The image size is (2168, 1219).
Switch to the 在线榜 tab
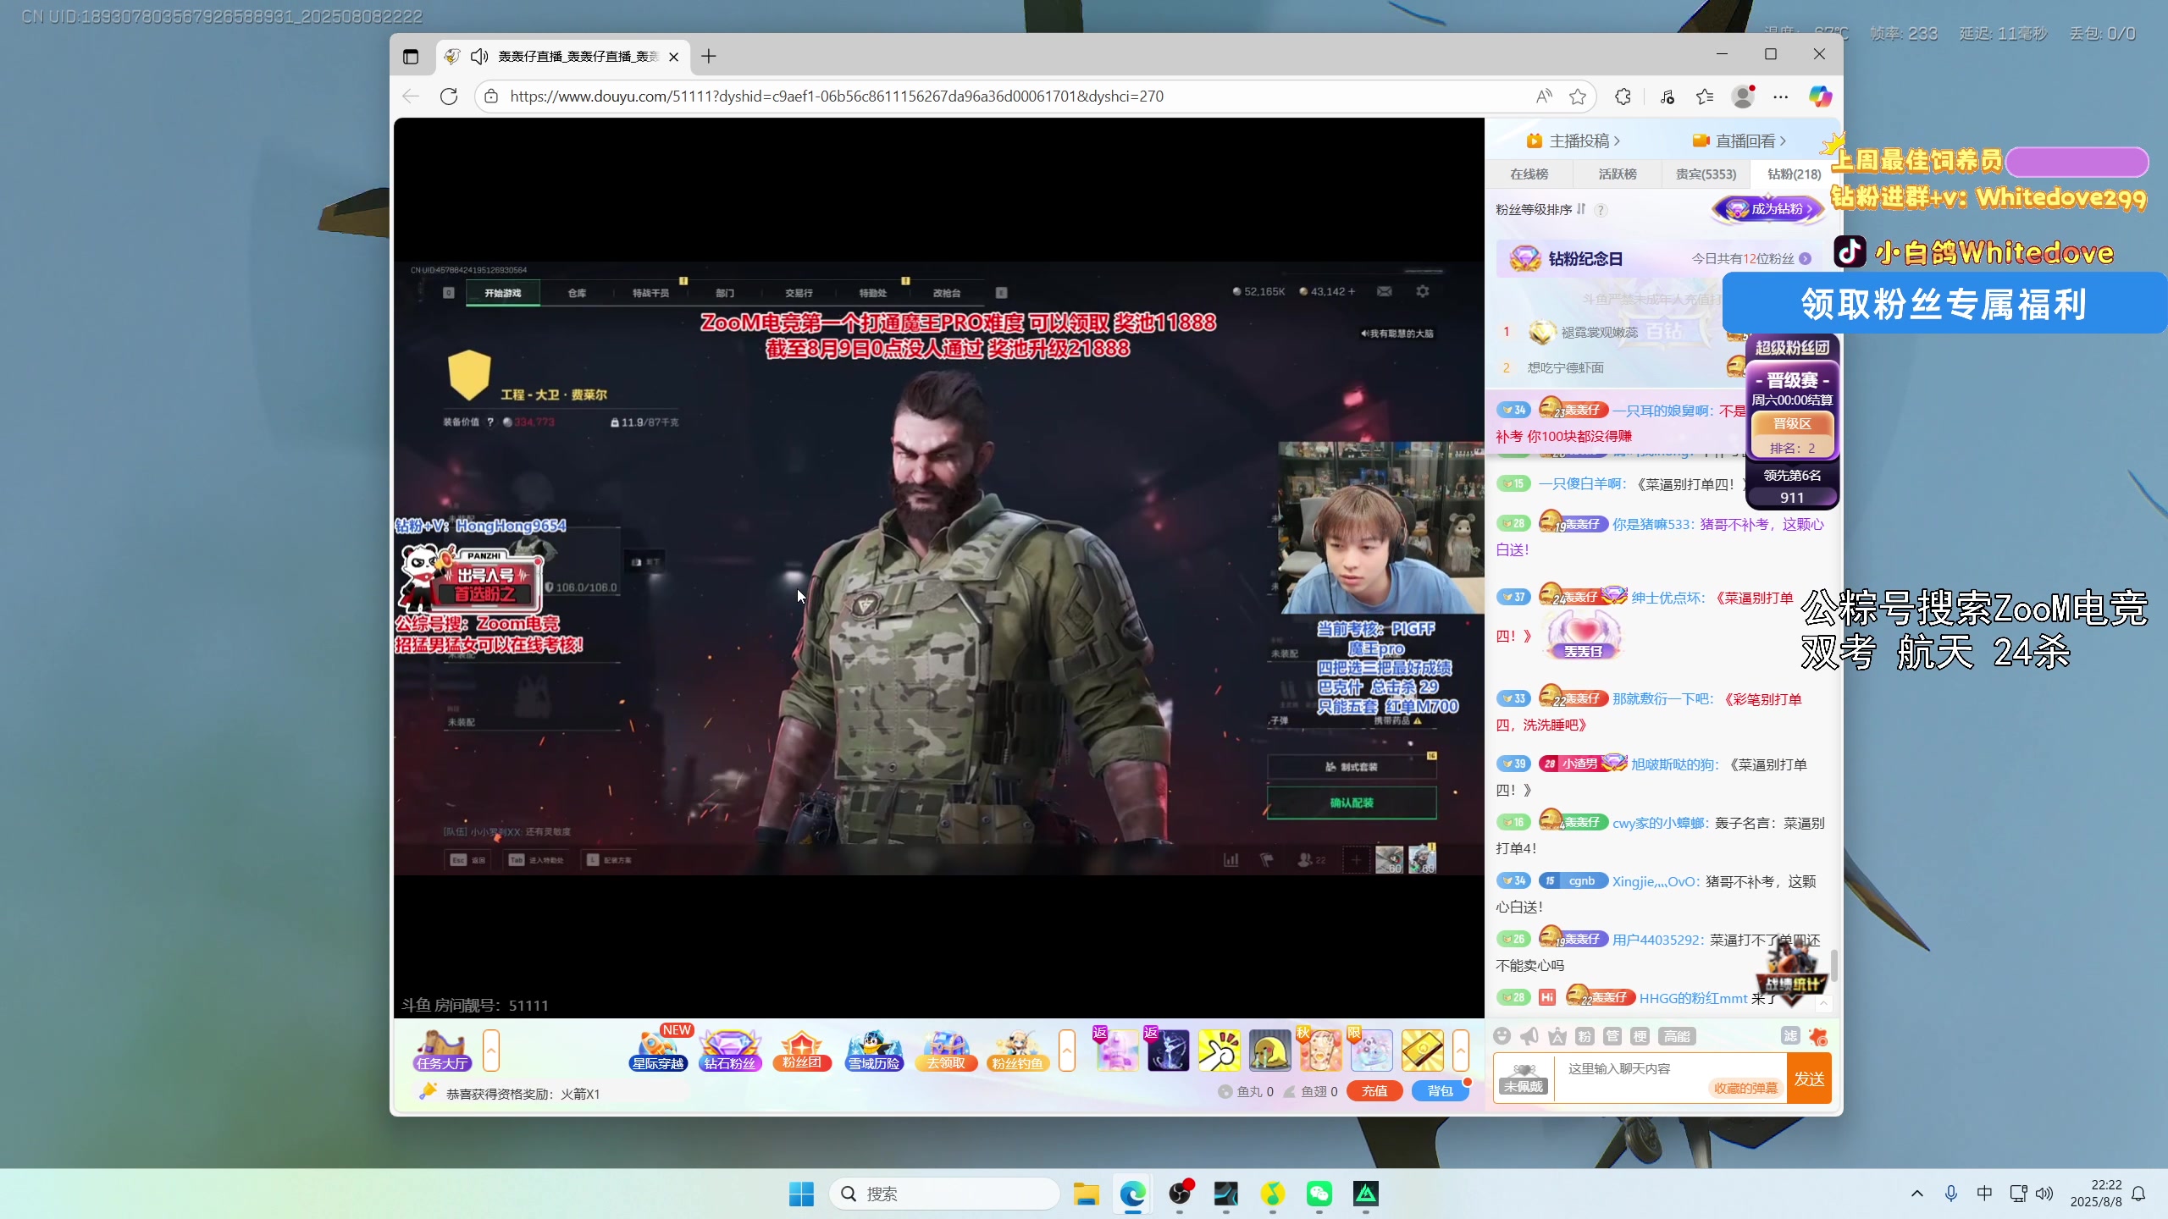[1529, 174]
